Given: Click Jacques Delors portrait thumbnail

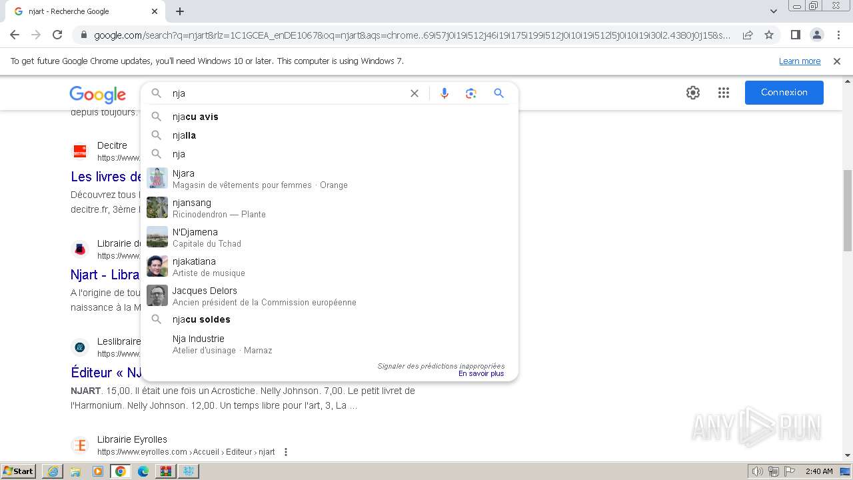Looking at the screenshot, I should 157,295.
